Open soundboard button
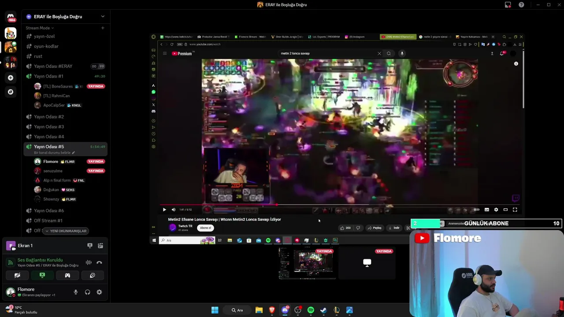 (x=93, y=275)
